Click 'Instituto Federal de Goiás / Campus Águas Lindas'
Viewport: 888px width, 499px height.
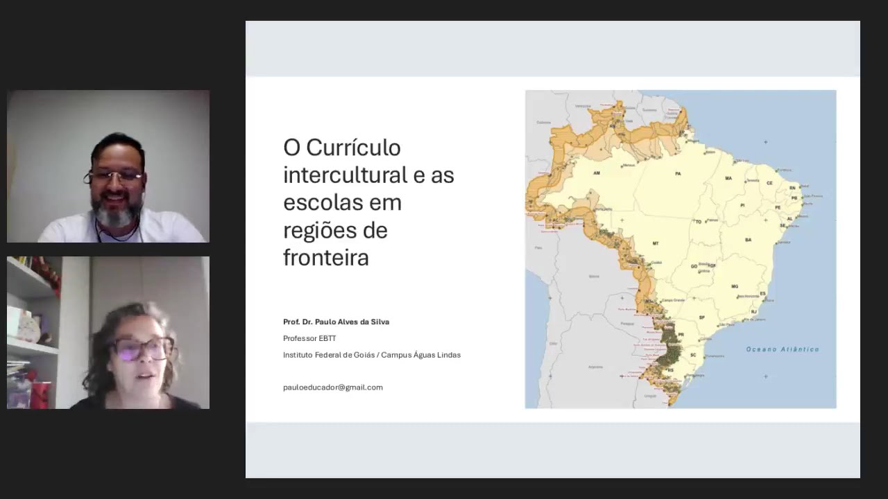coord(372,355)
